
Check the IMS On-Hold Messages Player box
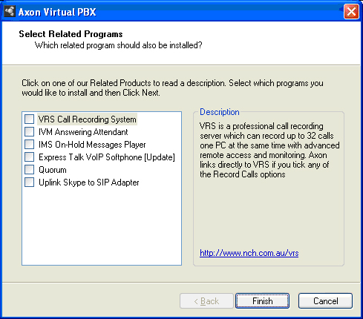(x=29, y=145)
